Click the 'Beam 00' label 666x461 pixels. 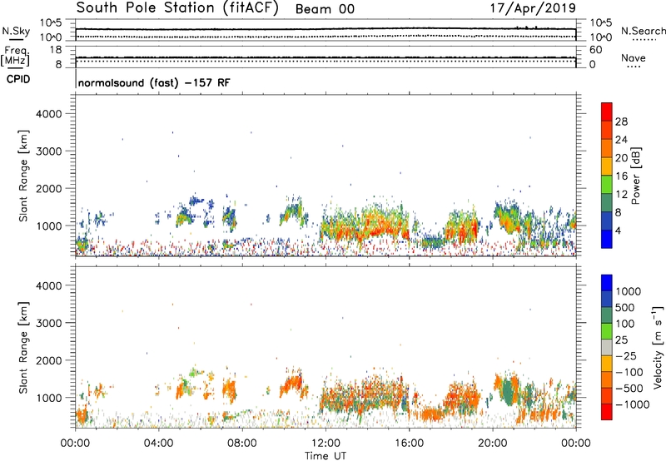click(325, 9)
